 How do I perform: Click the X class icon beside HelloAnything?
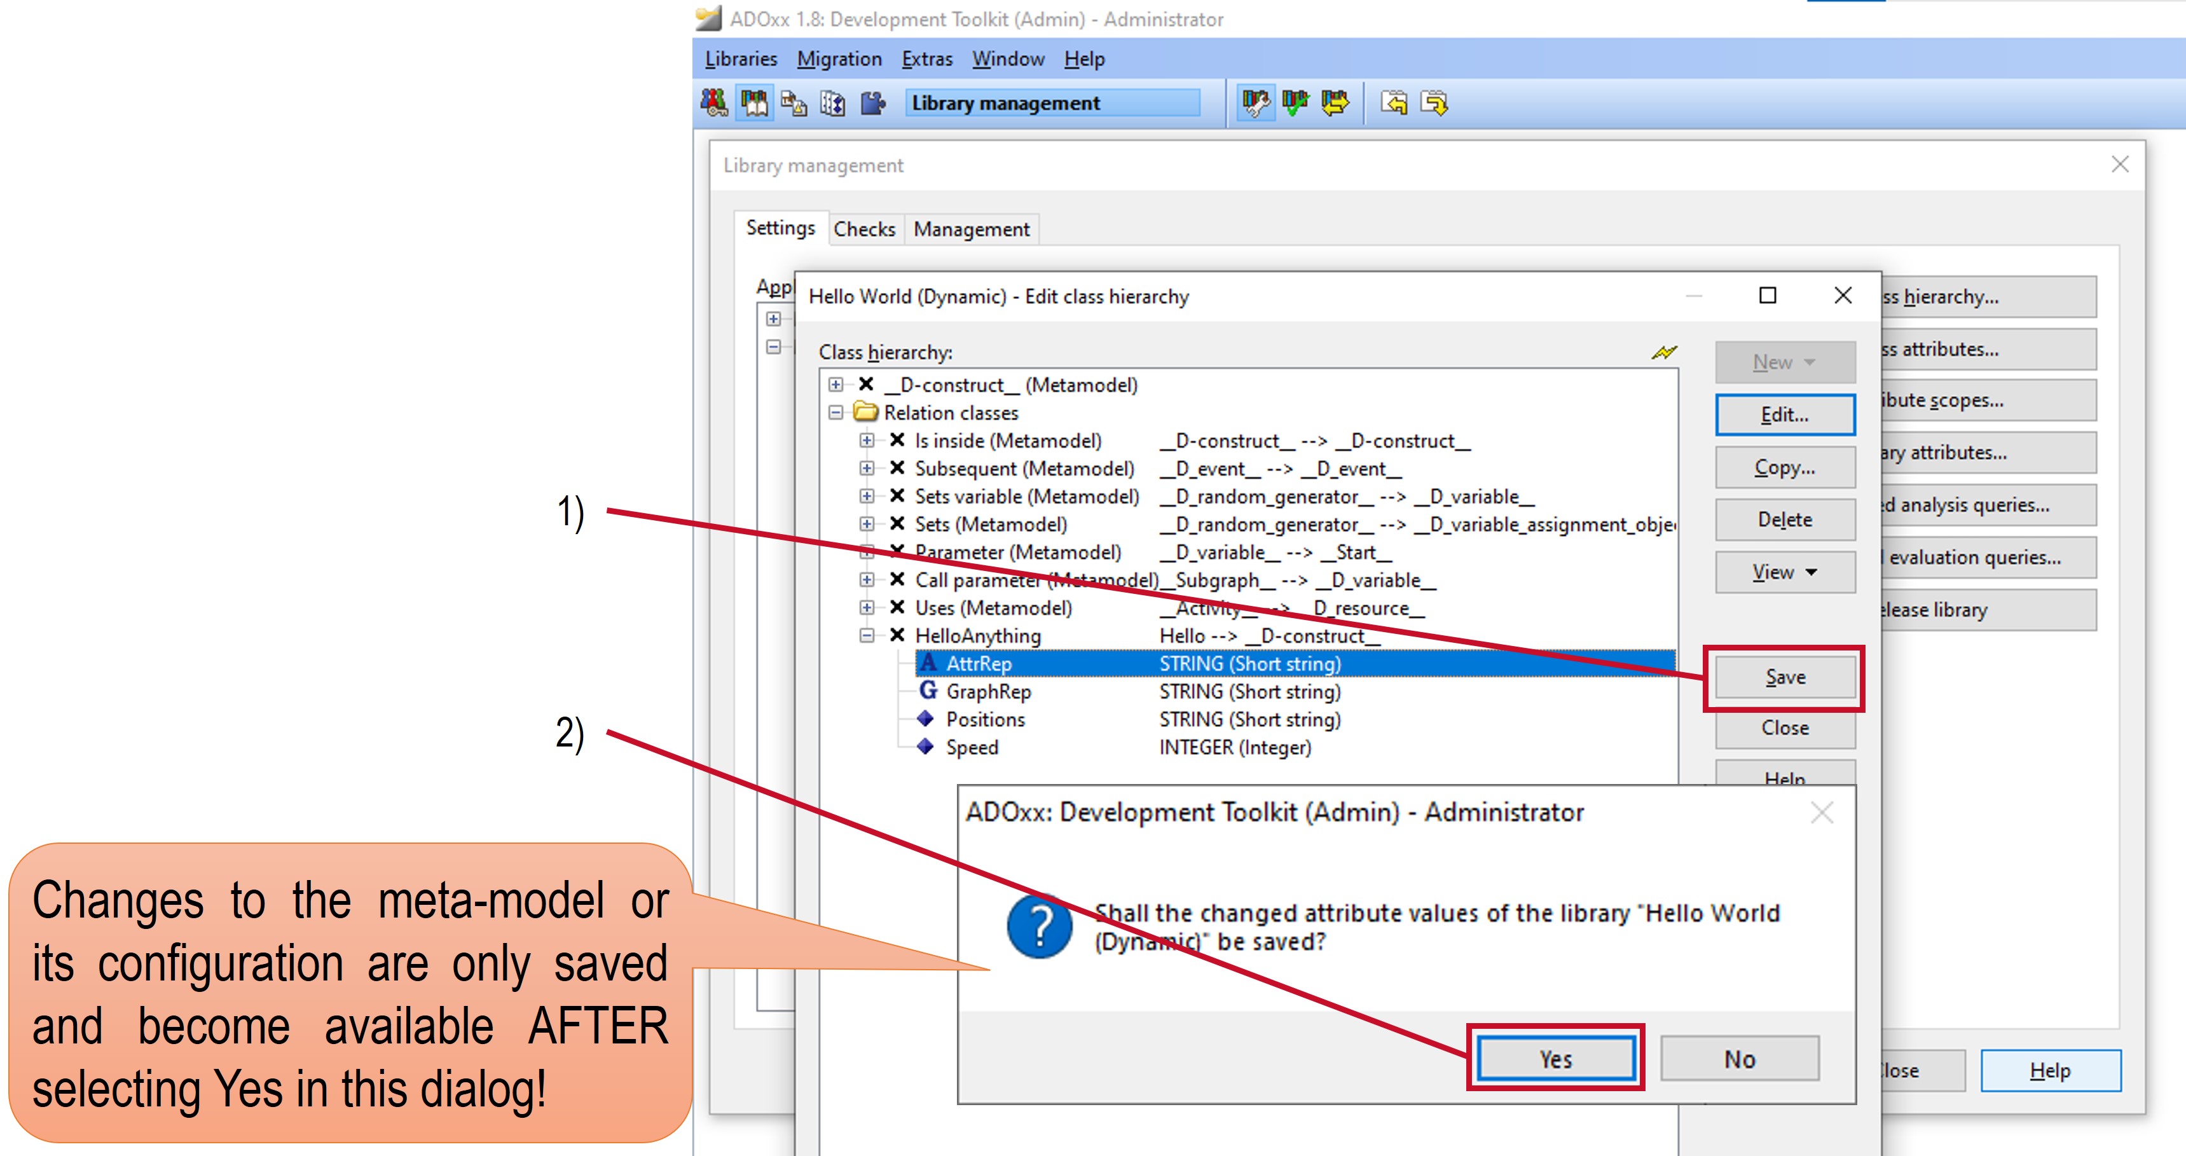[897, 635]
